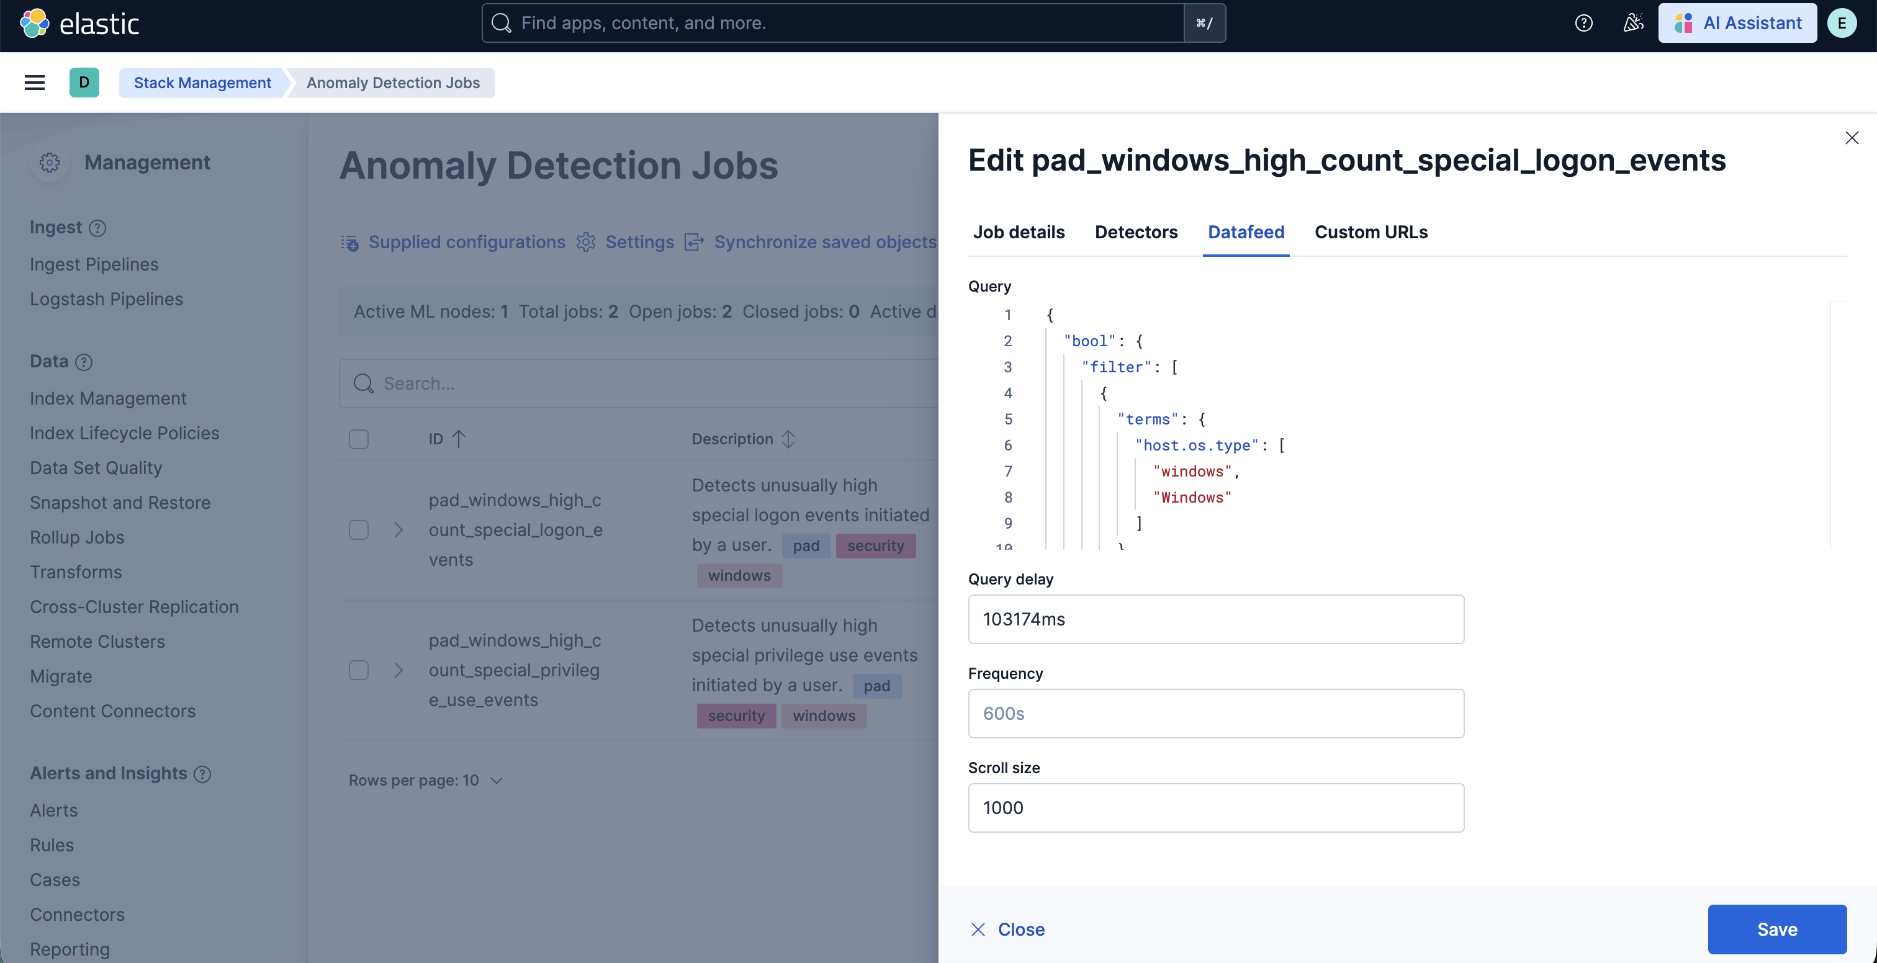Viewport: 1877px width, 963px height.
Task: Click the Query delay input field
Action: pos(1215,619)
